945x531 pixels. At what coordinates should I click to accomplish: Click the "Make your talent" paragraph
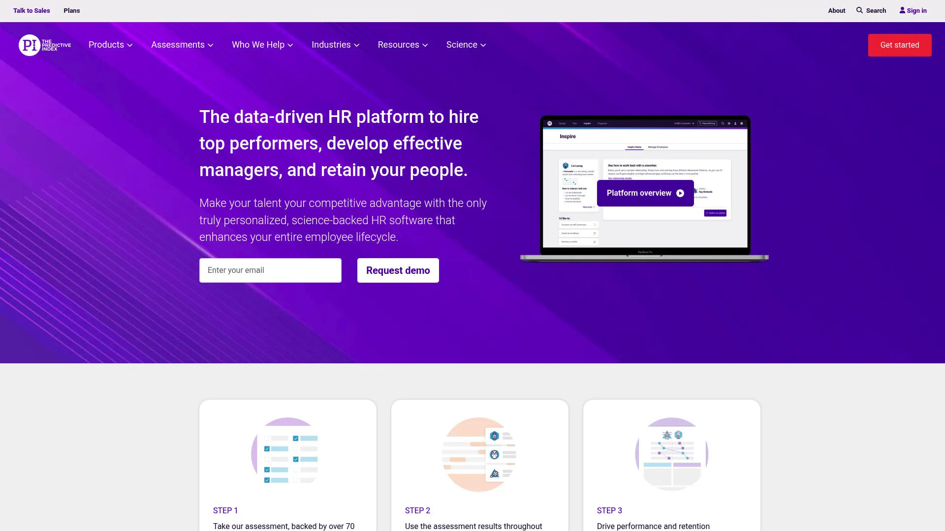(343, 220)
